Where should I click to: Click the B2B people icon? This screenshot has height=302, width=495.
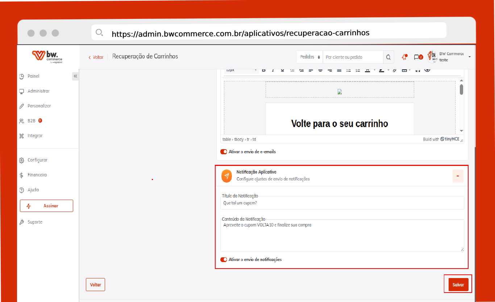click(x=21, y=121)
